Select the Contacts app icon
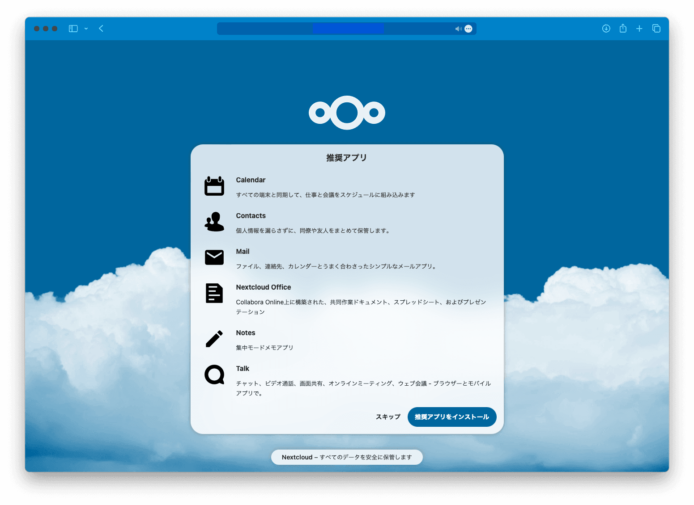 pos(214,222)
